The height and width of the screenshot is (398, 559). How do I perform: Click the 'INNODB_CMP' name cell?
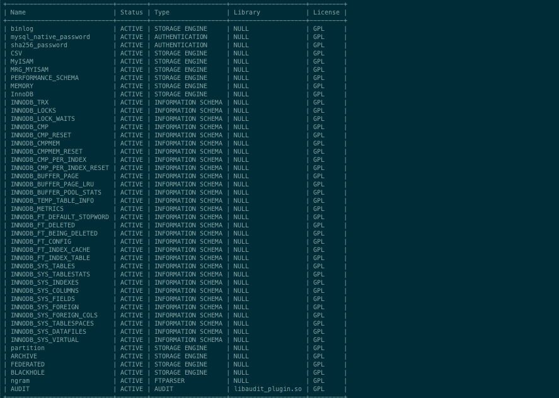click(x=29, y=127)
